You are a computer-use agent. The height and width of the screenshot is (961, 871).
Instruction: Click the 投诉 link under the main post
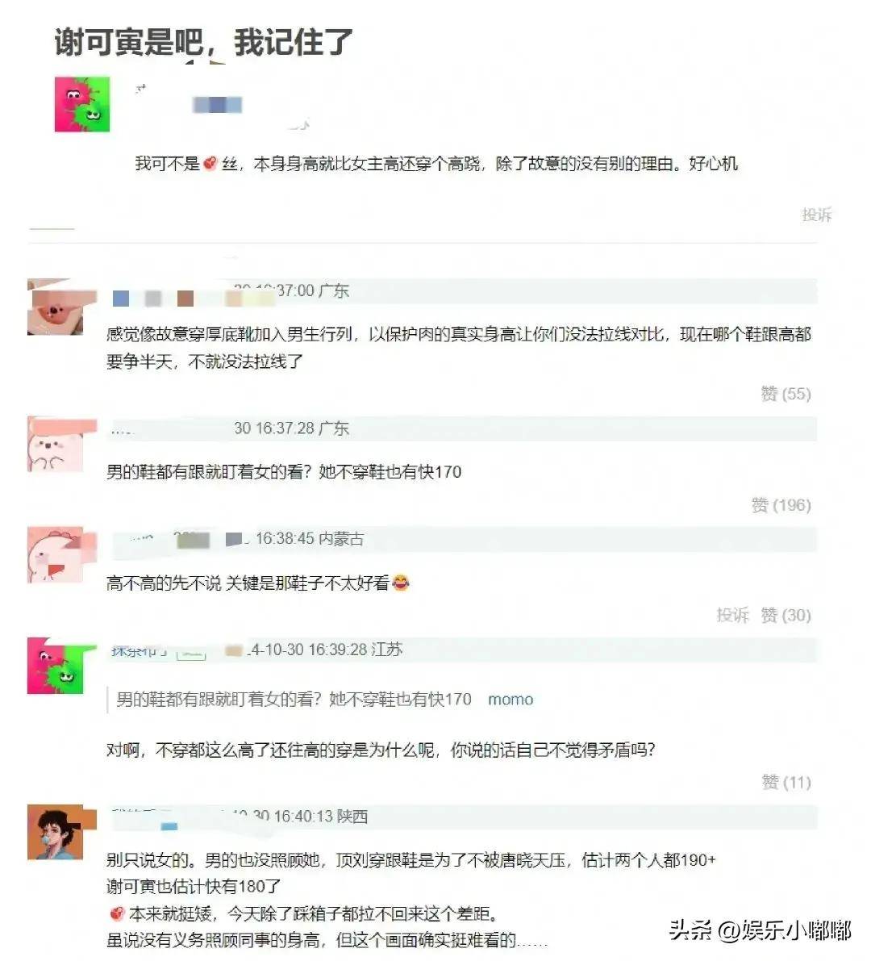816,215
